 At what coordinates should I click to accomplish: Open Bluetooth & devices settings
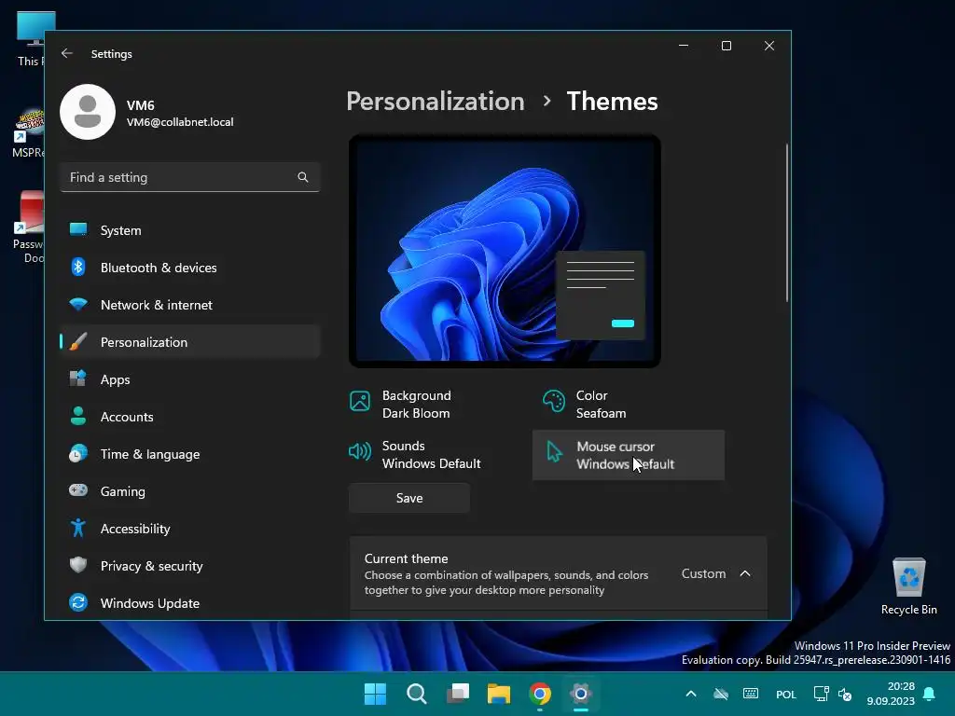pos(190,268)
